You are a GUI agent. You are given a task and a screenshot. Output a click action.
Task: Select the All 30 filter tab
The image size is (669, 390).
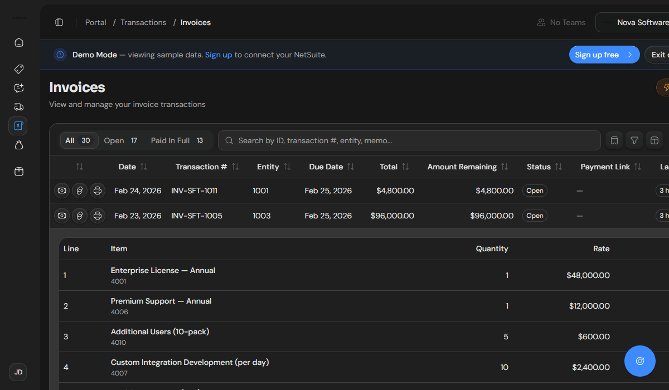point(79,140)
